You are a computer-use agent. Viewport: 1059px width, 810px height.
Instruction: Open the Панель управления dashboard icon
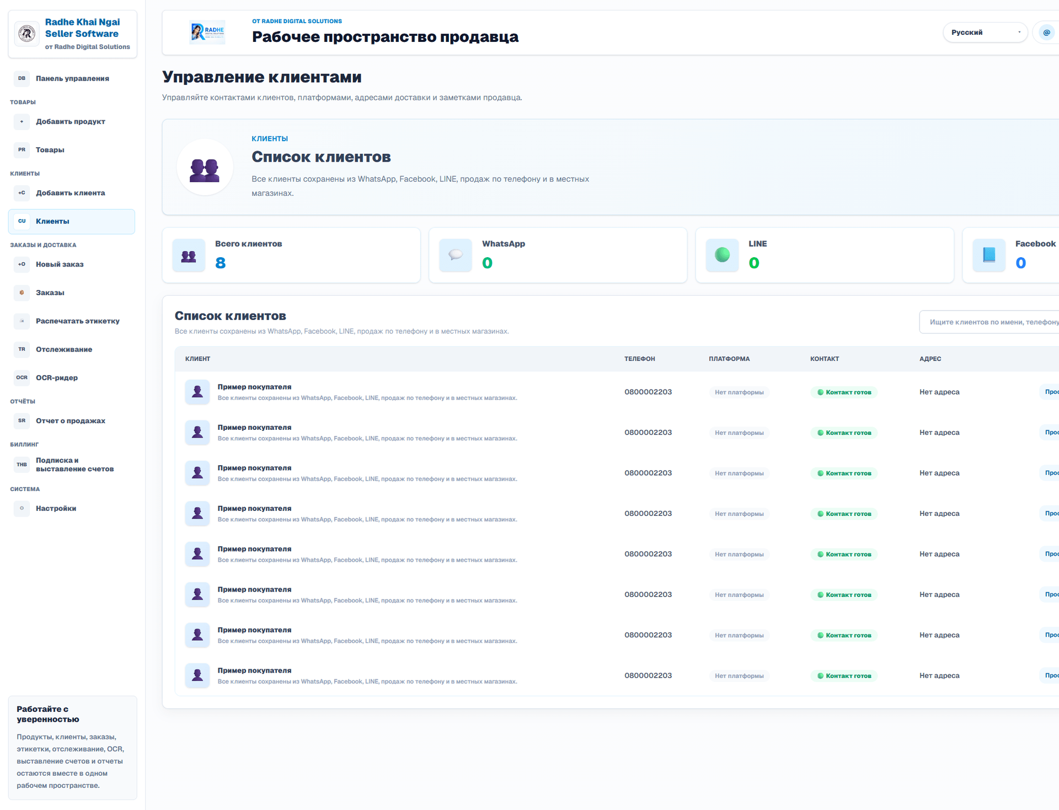tap(22, 78)
